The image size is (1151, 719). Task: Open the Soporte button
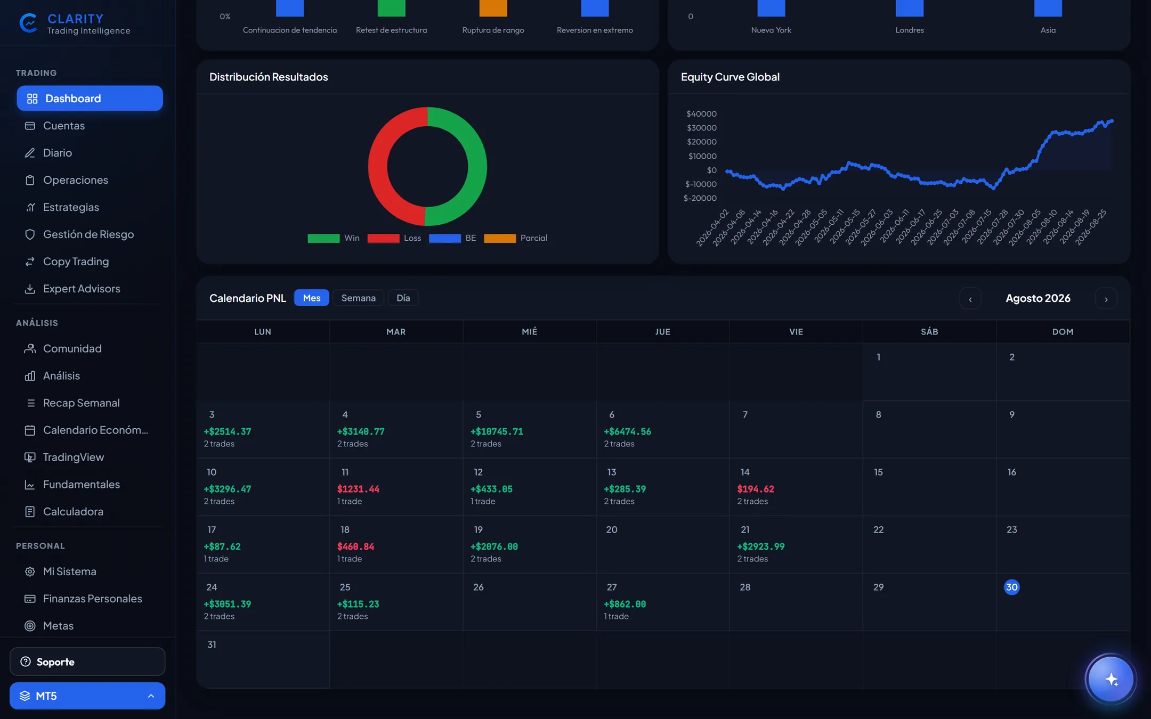click(87, 661)
